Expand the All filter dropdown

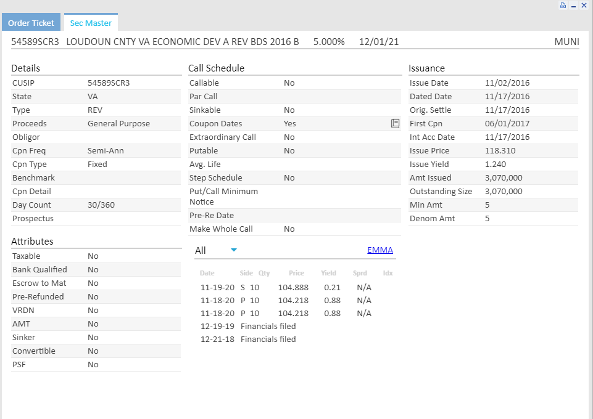point(234,250)
